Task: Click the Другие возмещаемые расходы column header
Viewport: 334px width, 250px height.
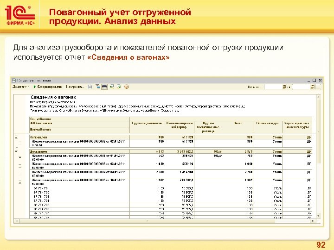Action: [x=208, y=127]
